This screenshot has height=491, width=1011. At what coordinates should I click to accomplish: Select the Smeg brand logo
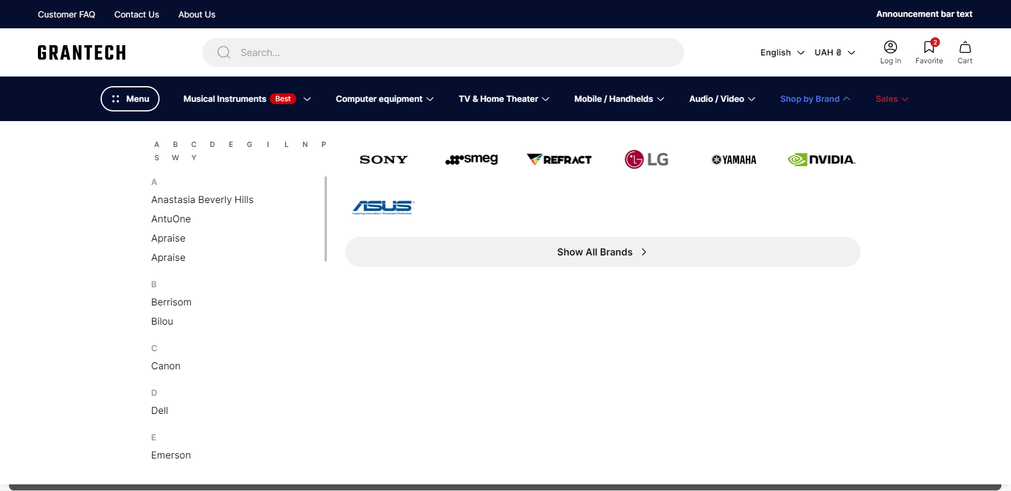click(x=471, y=159)
